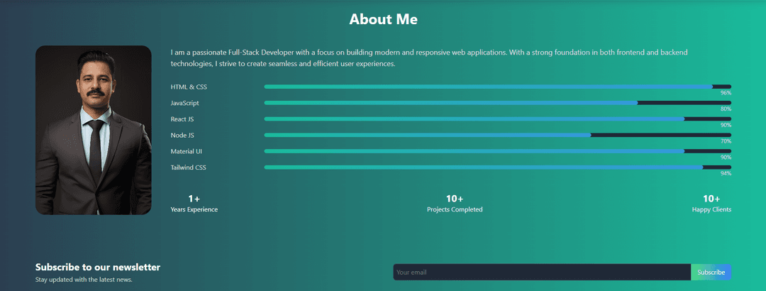
Task: Click the 'Happy Clients' stat label
Action: coord(711,209)
